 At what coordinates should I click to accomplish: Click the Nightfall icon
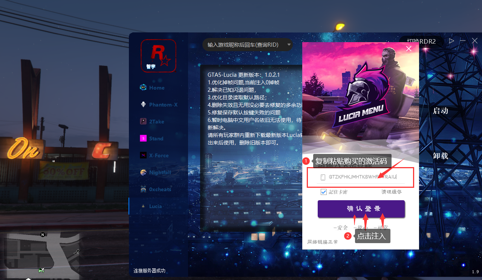(143, 172)
